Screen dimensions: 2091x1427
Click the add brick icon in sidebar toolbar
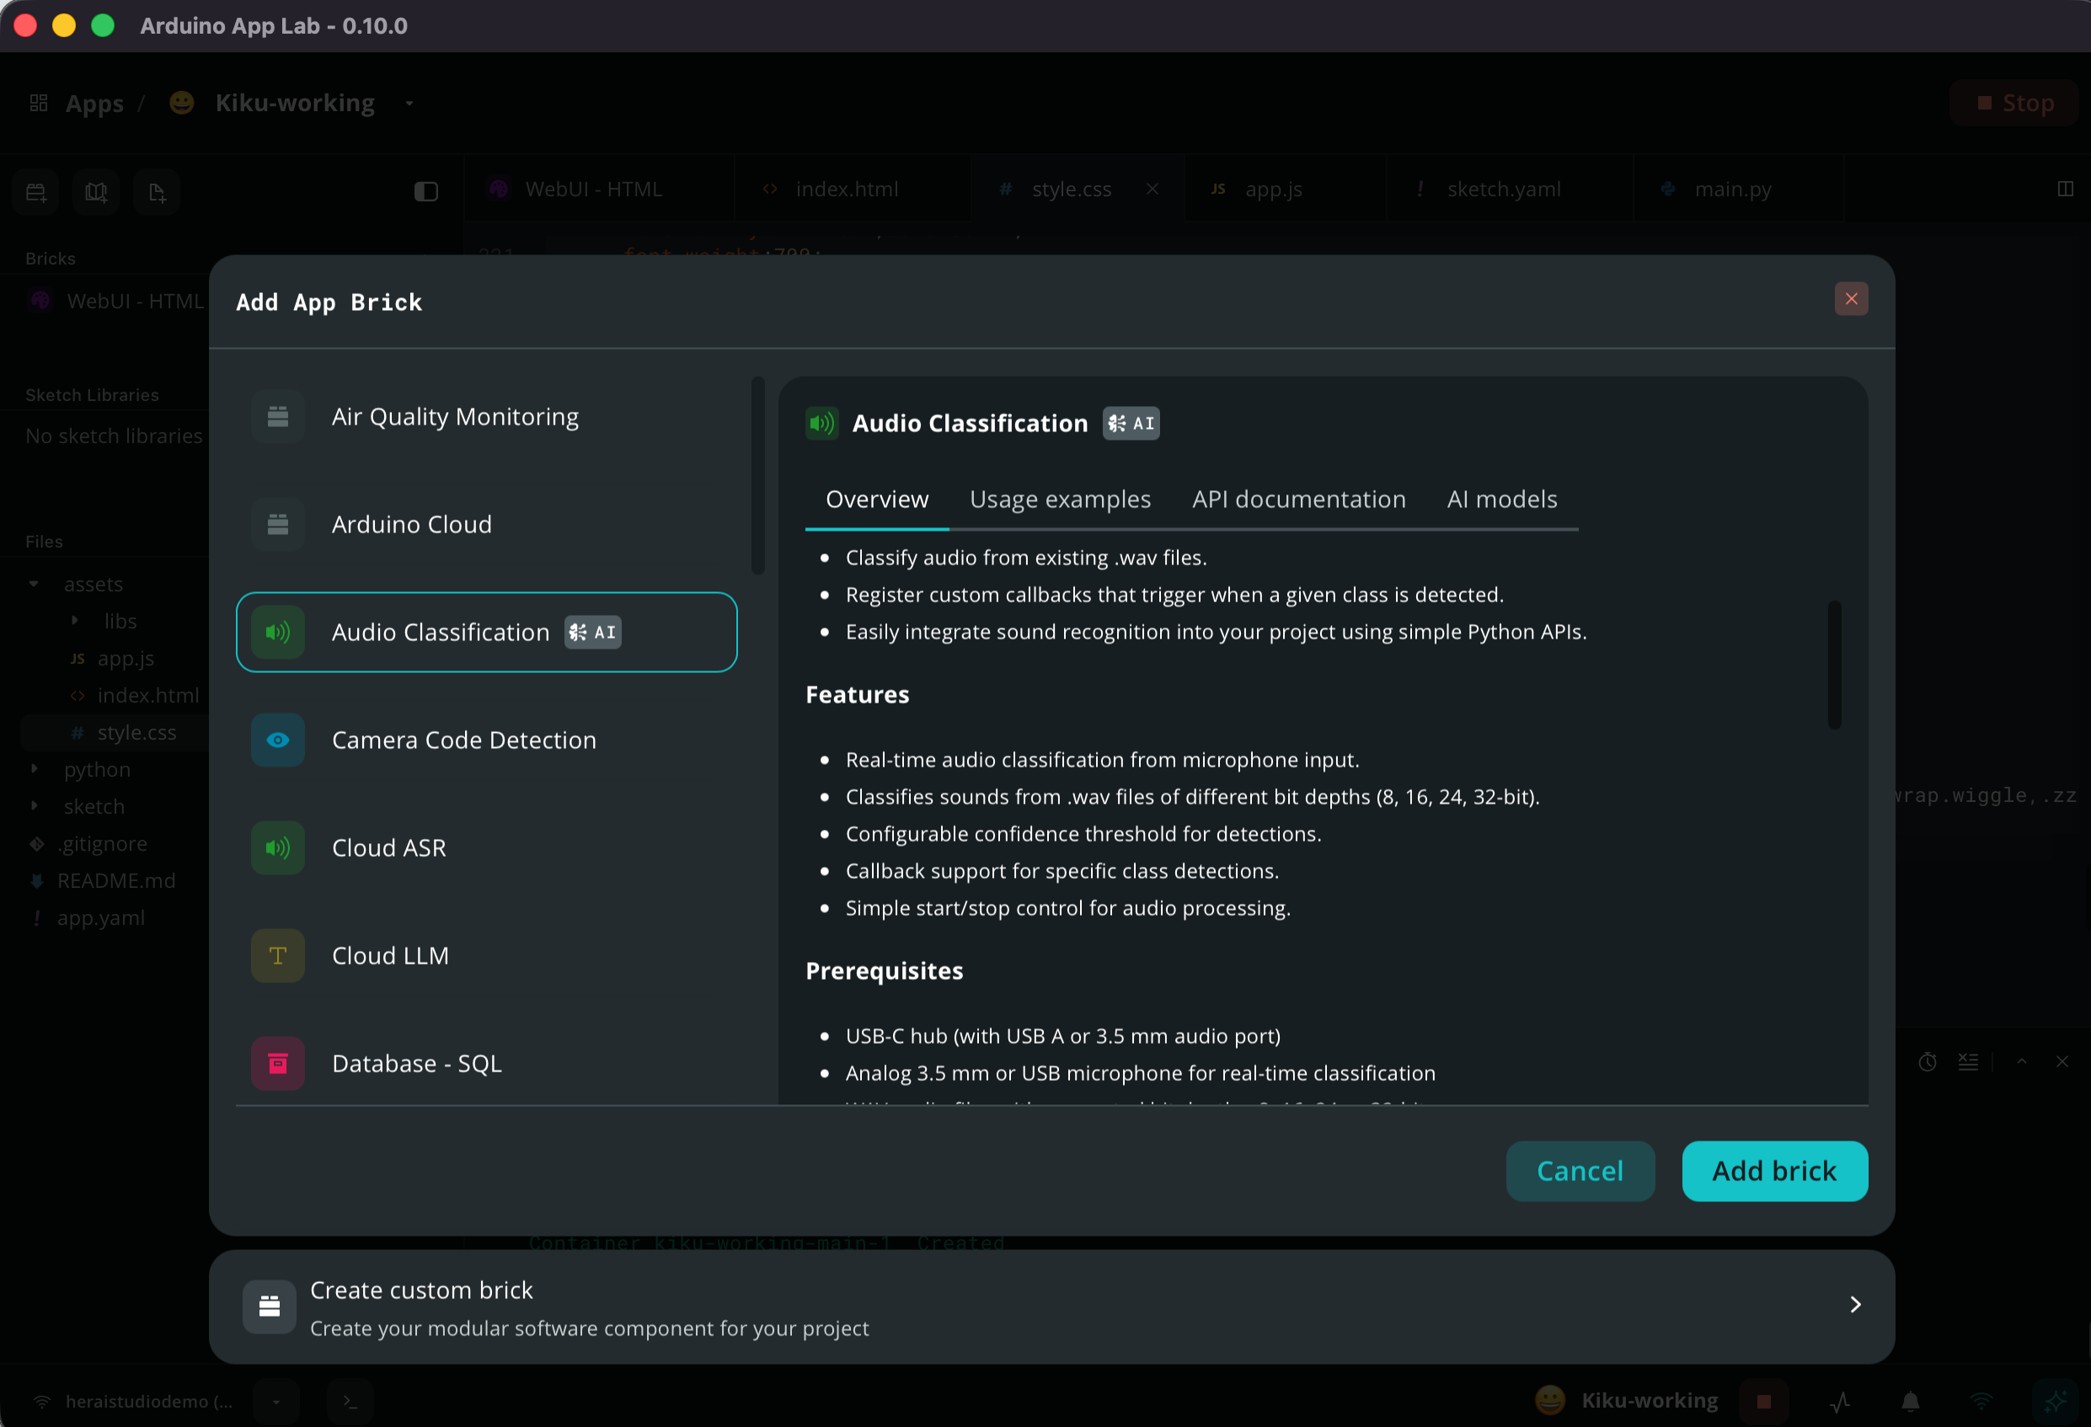coord(36,192)
